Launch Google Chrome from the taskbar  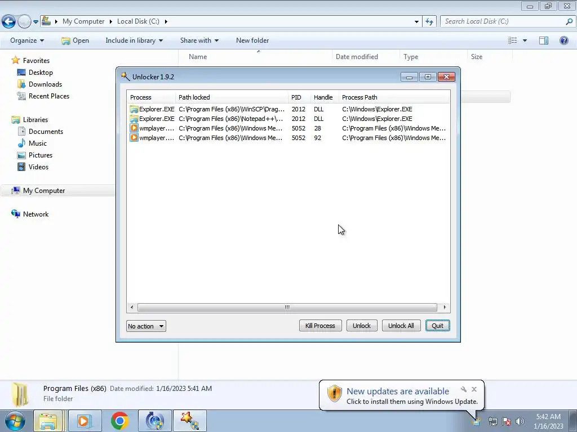pyautogui.click(x=119, y=421)
